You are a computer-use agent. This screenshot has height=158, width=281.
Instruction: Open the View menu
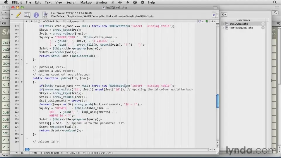pos(59,2)
